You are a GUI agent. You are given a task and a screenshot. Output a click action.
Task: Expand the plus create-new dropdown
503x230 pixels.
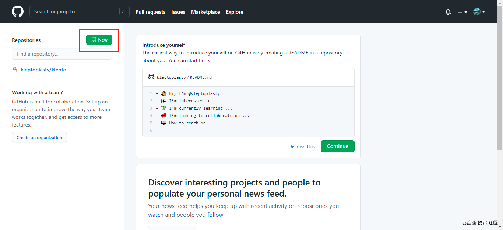coord(462,12)
